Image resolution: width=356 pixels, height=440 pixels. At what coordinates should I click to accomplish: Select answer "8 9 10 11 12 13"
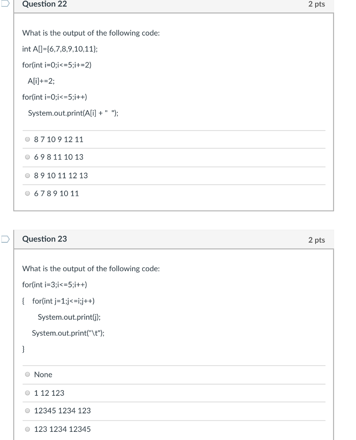(x=27, y=175)
